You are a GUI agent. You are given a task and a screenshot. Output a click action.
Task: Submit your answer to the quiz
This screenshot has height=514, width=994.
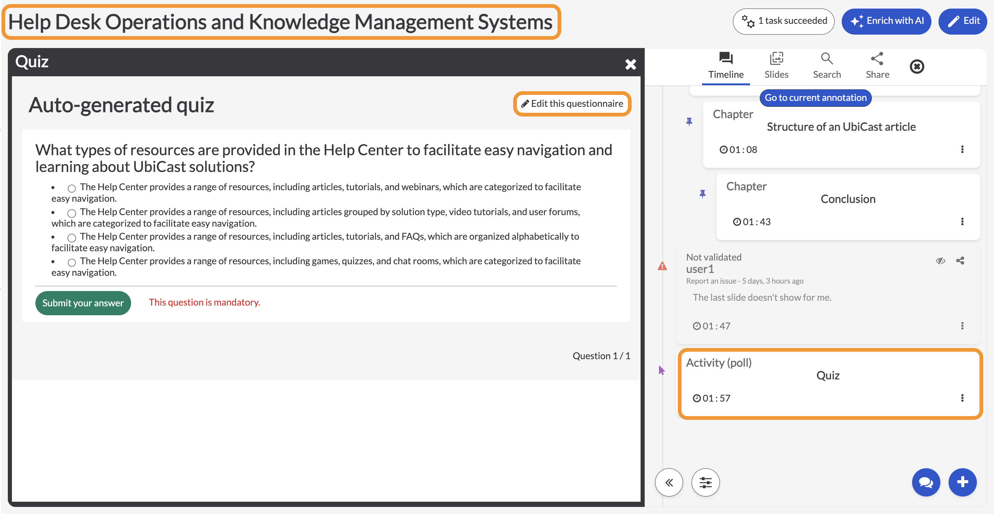tap(83, 303)
